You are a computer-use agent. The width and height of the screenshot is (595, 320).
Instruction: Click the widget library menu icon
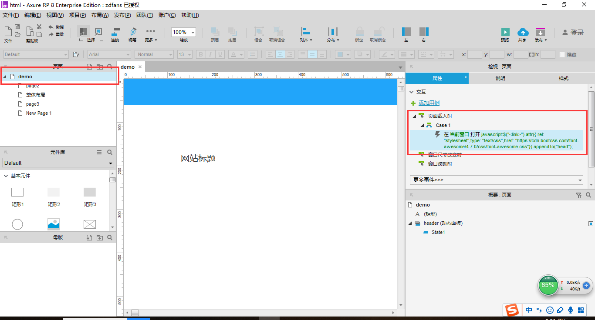tap(99, 152)
